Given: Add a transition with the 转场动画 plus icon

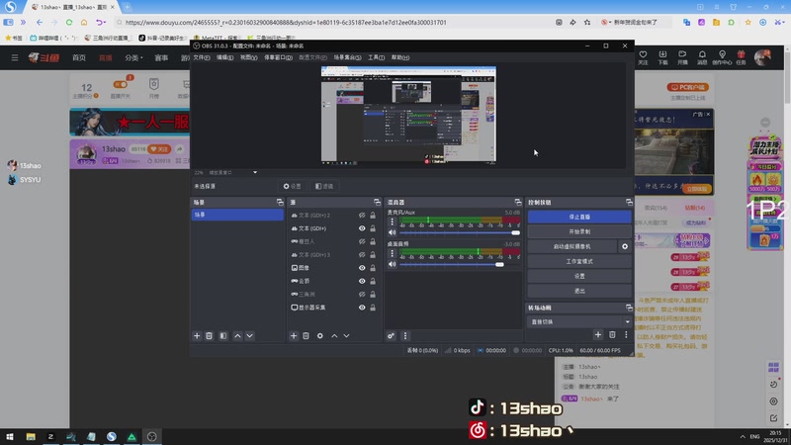Looking at the screenshot, I should [x=598, y=334].
